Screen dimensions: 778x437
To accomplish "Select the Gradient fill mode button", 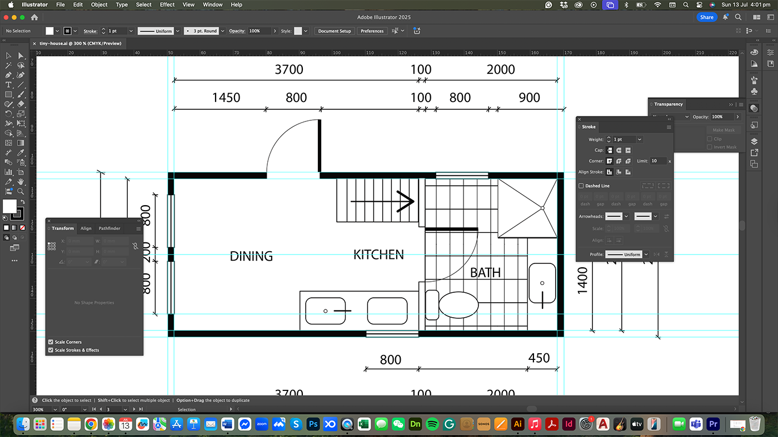I will (x=14, y=228).
